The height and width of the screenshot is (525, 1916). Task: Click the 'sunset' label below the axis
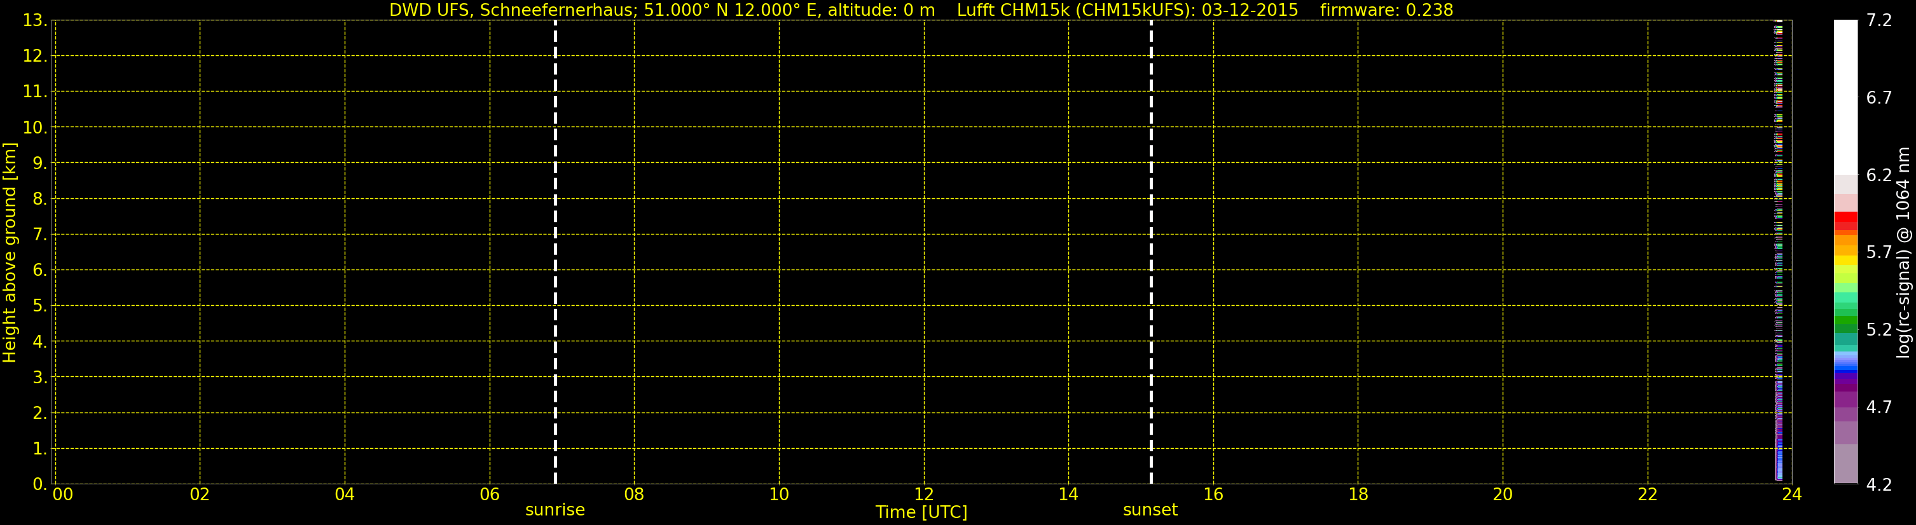point(1150,510)
